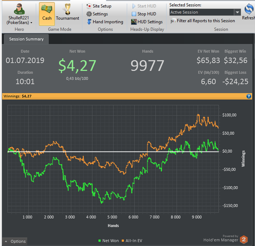Open HUD Settings
The height and width of the screenshot is (246, 255).
tap(147, 22)
